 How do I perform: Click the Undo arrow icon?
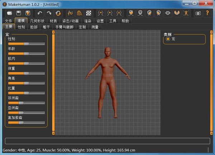(x=40, y=13)
